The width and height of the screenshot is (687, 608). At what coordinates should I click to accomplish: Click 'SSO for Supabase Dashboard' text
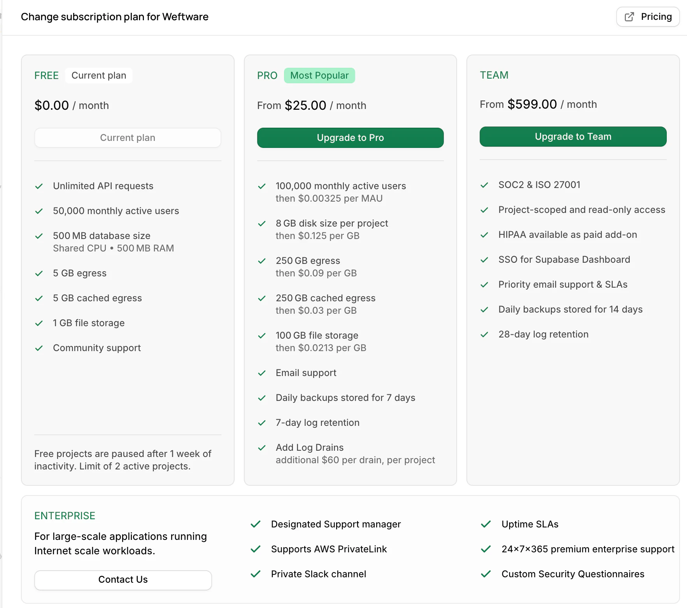click(x=564, y=260)
